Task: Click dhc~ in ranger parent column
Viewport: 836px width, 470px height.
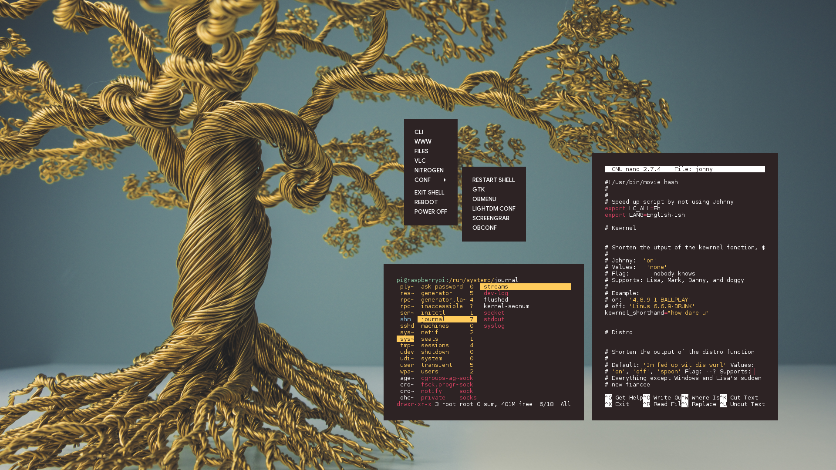Action: [x=407, y=397]
